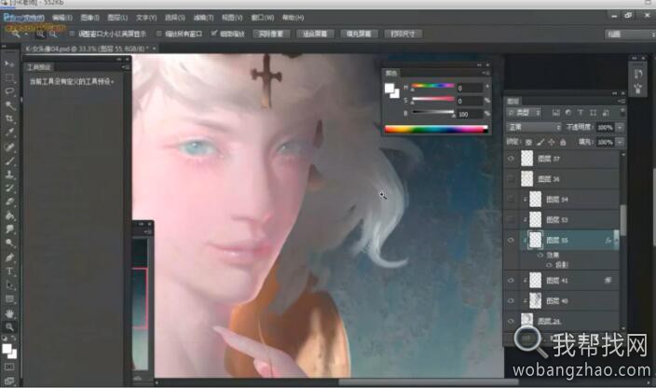Screen dimensions: 656x388
Task: Hide layer 图层 40
Action: (x=511, y=301)
